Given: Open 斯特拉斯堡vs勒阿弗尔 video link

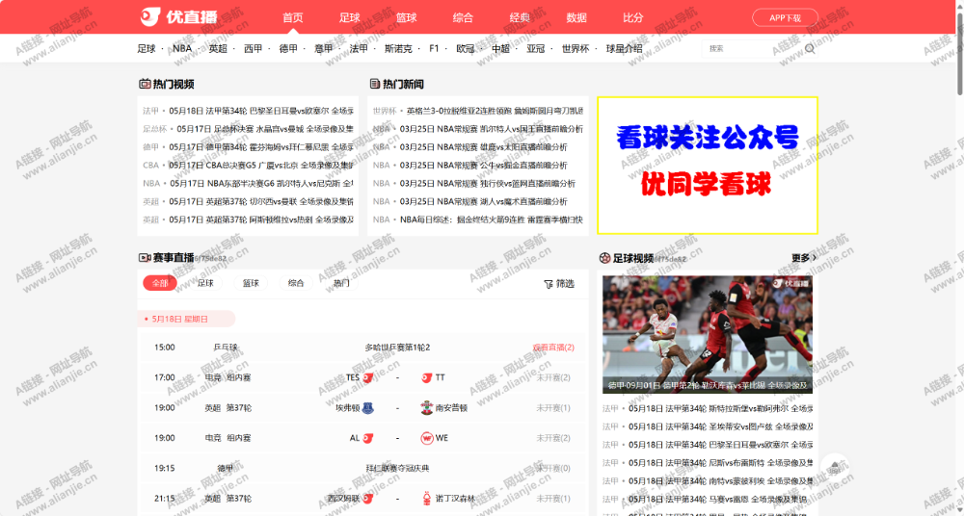Looking at the screenshot, I should pos(720,408).
